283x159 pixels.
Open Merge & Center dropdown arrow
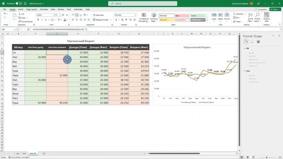click(111, 20)
